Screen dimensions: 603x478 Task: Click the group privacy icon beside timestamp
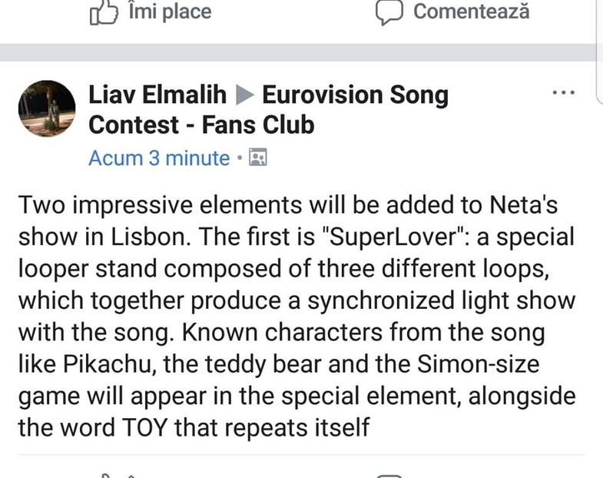click(x=258, y=158)
